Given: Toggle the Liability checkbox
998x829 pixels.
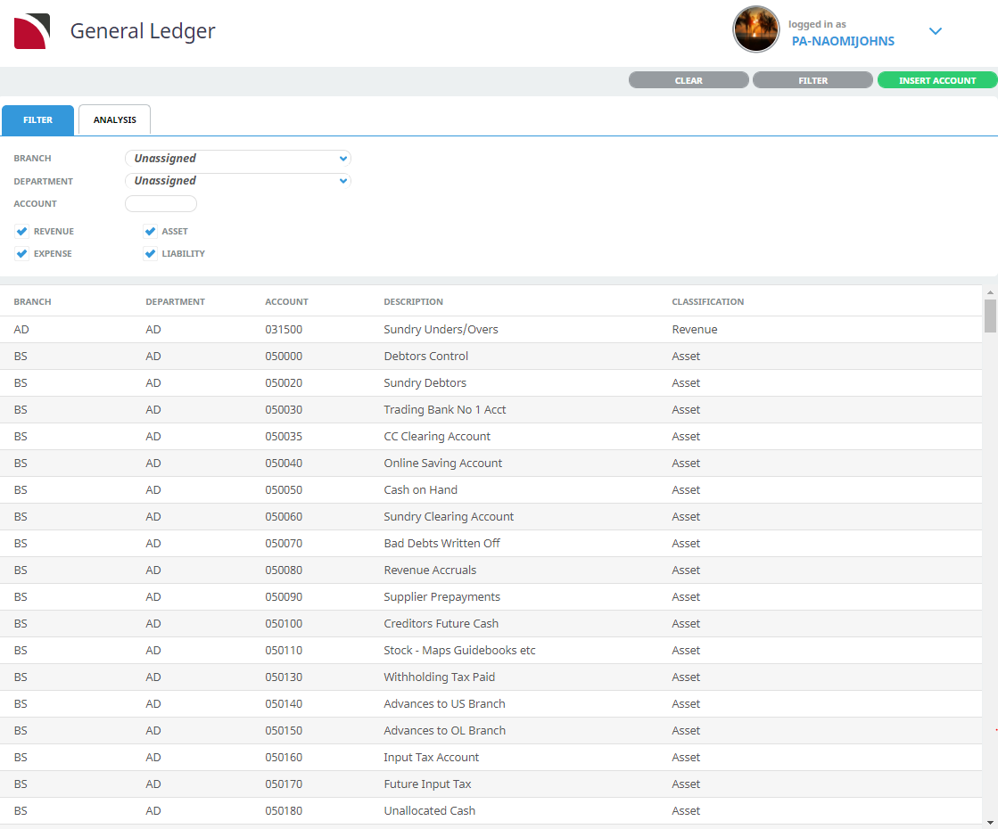Looking at the screenshot, I should [x=151, y=254].
